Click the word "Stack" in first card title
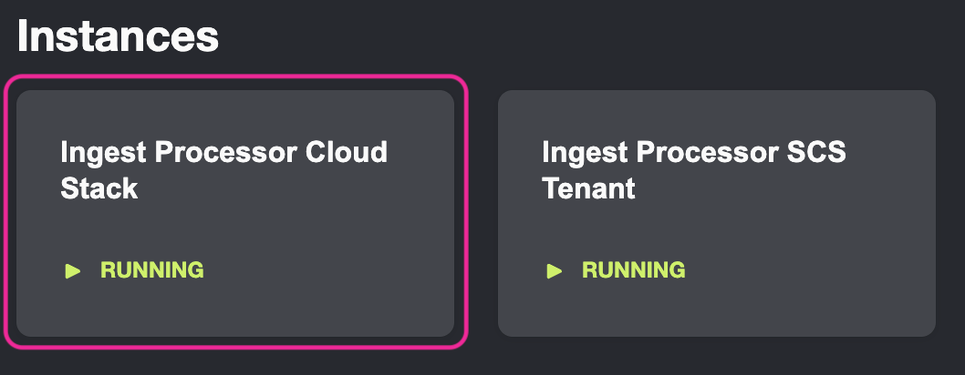This screenshot has width=965, height=375. tap(99, 188)
